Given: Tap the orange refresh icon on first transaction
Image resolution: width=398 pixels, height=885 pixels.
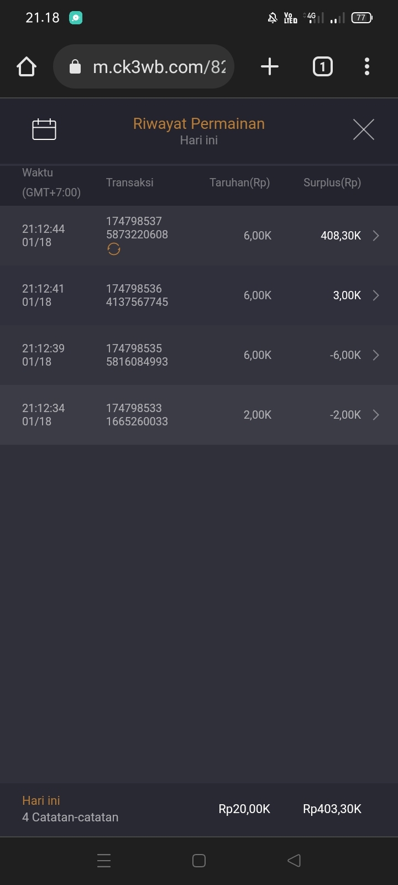Looking at the screenshot, I should pos(114,249).
